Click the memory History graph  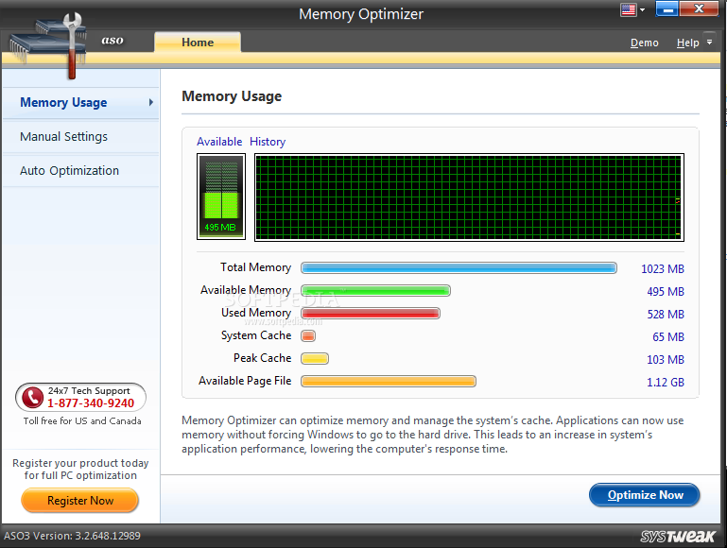[x=469, y=197]
